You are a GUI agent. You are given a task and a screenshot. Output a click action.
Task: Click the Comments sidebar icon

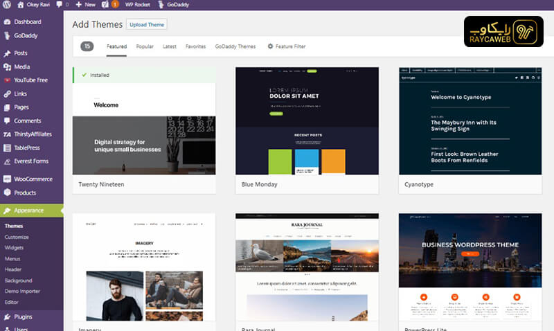point(7,120)
